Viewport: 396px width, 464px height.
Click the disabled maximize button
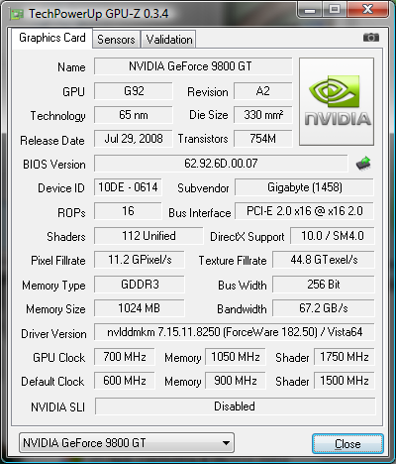[335, 10]
